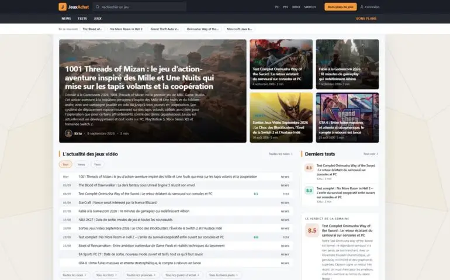Open No More Room in Hell 2 test in sidebar
Image resolution: width=450 pixels, height=280 pixels.
pyautogui.click(x=345, y=193)
